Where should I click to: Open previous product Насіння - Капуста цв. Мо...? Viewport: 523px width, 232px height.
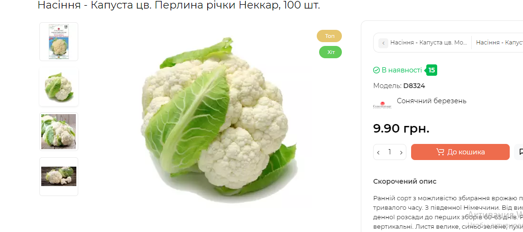[424, 43]
